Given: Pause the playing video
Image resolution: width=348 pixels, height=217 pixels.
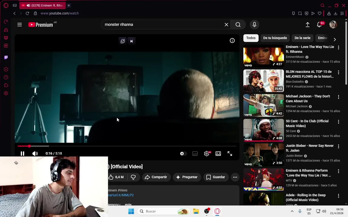Looking at the screenshot, I should (x=22, y=153).
